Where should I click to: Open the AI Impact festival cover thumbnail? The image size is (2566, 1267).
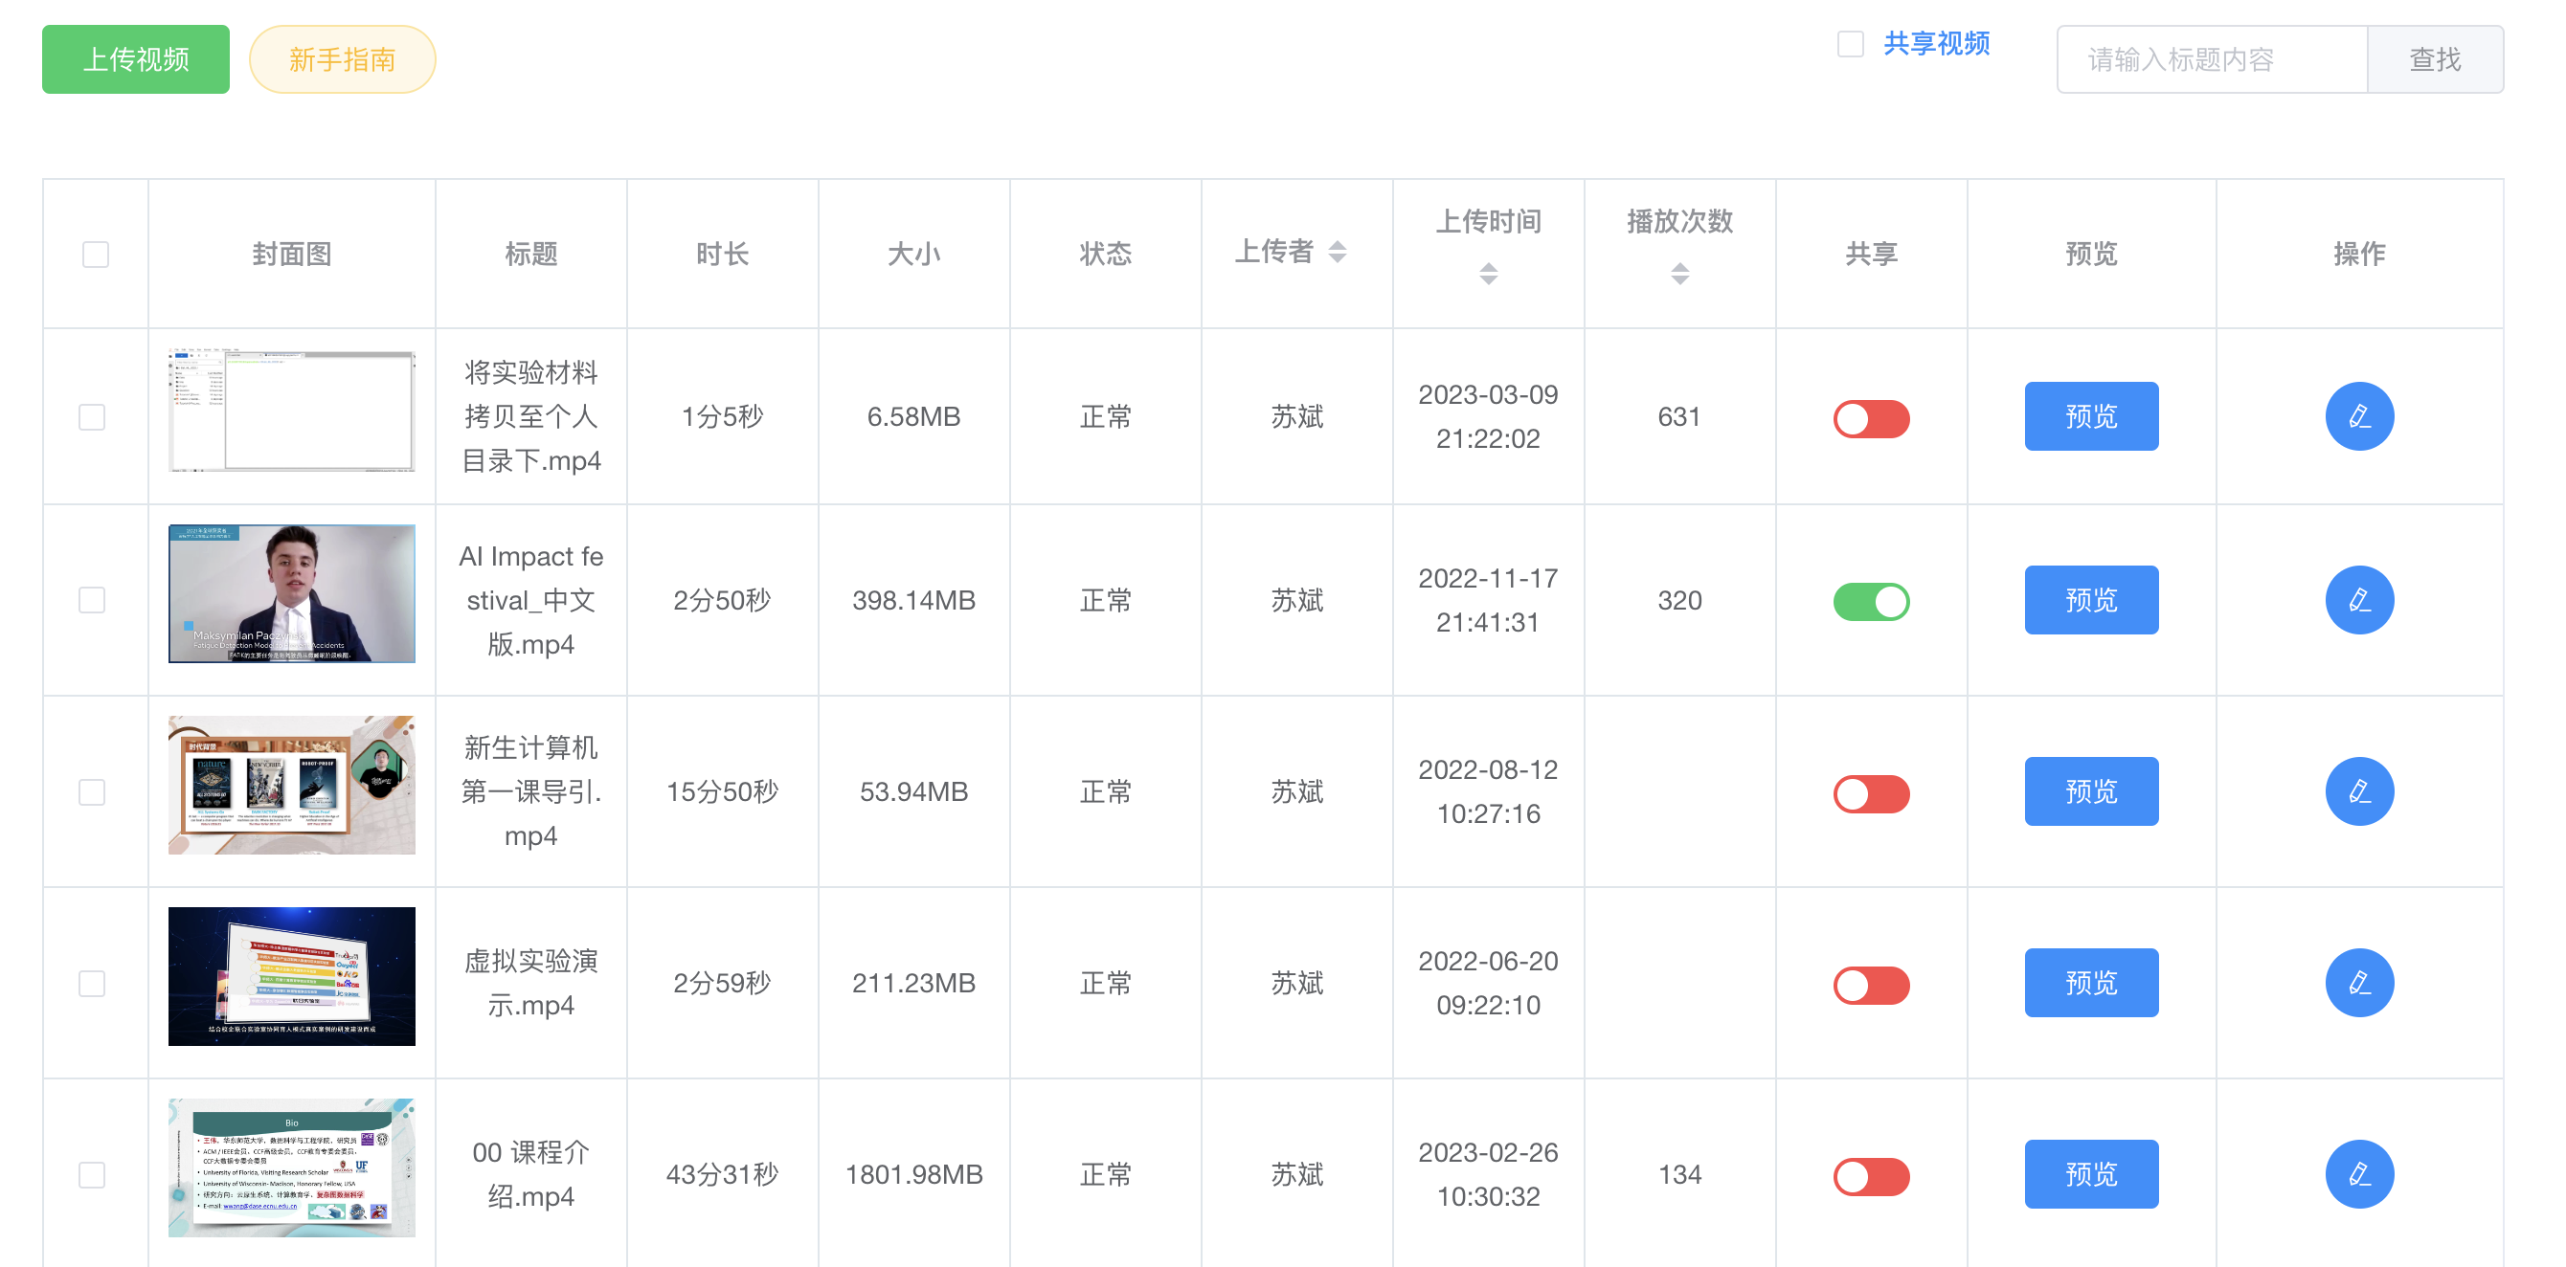291,594
